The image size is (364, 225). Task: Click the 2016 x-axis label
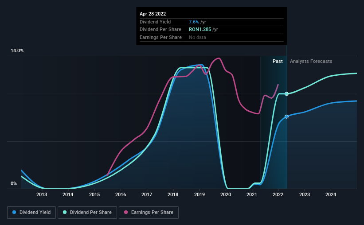[x=121, y=194]
